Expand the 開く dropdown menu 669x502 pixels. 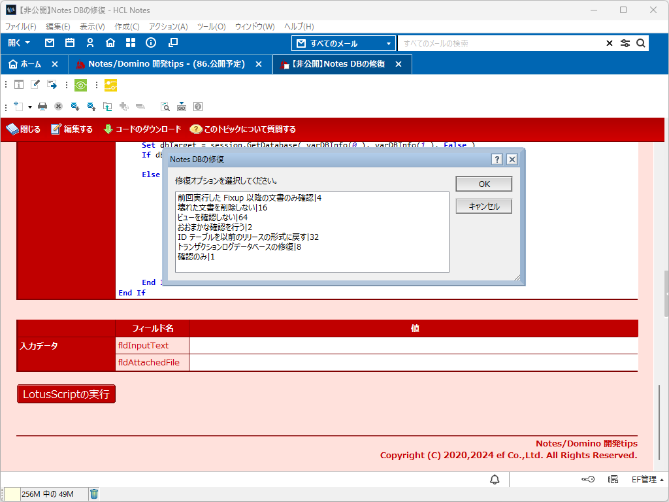click(x=19, y=43)
